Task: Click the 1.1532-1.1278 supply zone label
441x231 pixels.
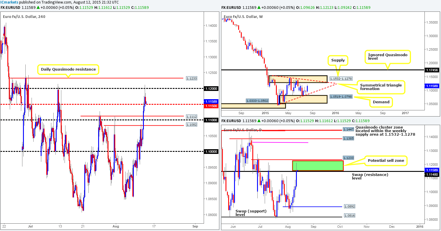Action: 342,79
